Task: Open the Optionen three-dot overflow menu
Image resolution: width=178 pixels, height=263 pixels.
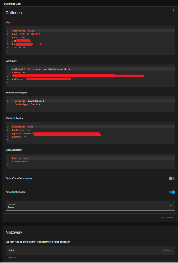Action: pos(174,11)
